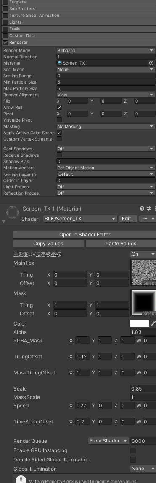The image size is (156, 483).
Task: Enable the Sub Emitters module checkbox
Action: [x=5, y=8]
